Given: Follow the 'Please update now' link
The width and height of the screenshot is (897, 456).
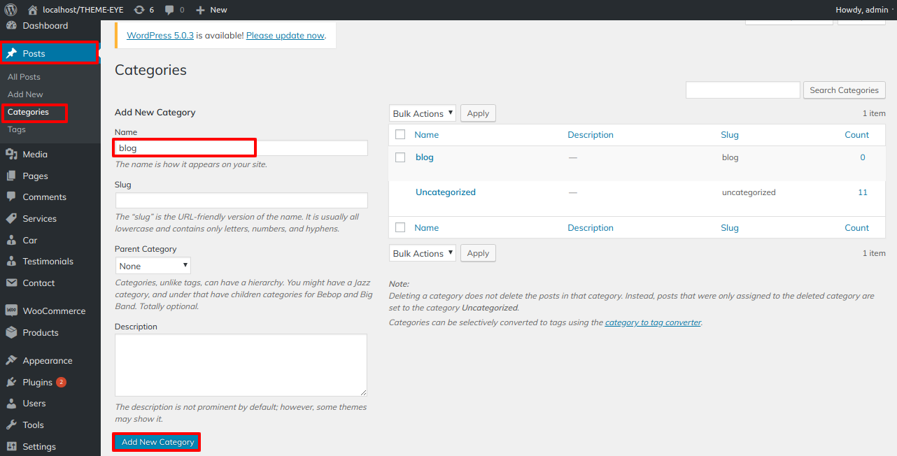Looking at the screenshot, I should click(x=285, y=35).
